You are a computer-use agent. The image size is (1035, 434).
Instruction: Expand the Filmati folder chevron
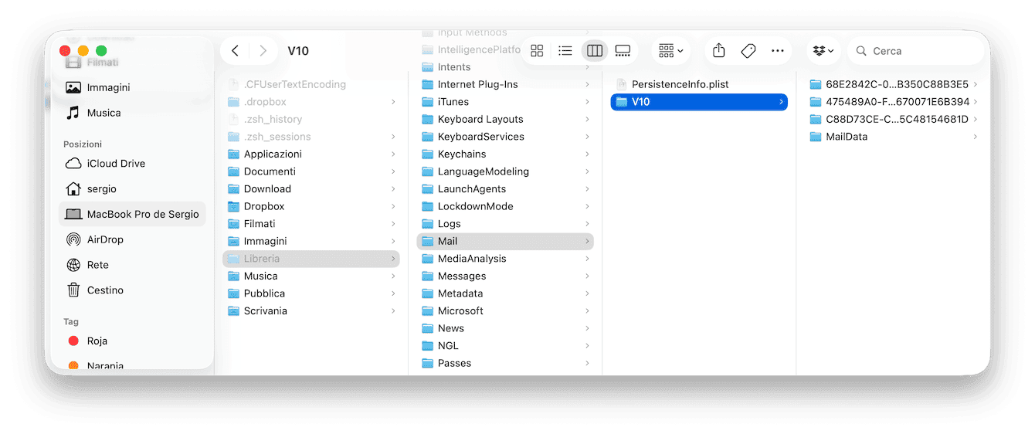pos(393,224)
